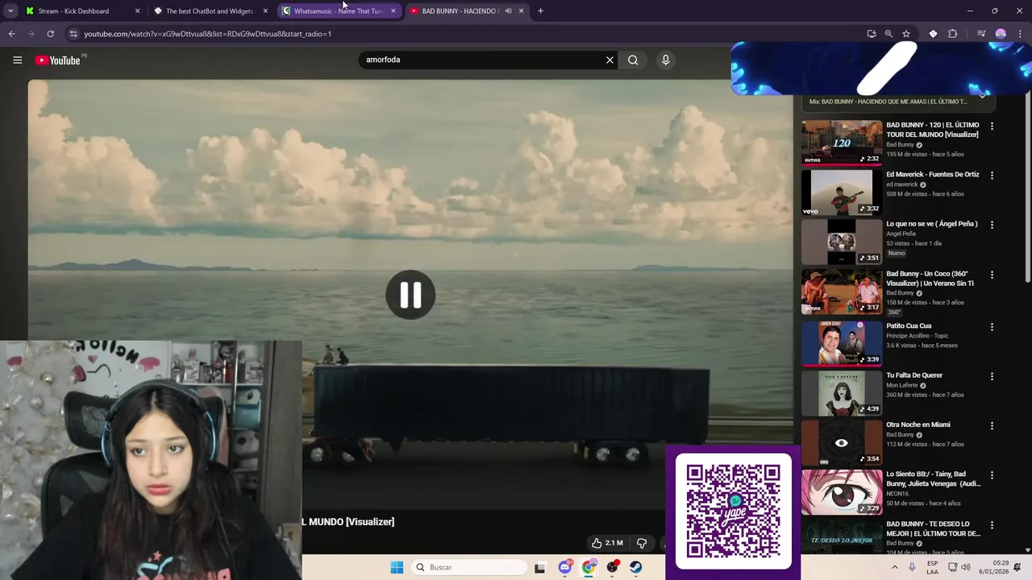Open Tu Falta De Querer video title
The image size is (1032, 580).
pyautogui.click(x=914, y=375)
